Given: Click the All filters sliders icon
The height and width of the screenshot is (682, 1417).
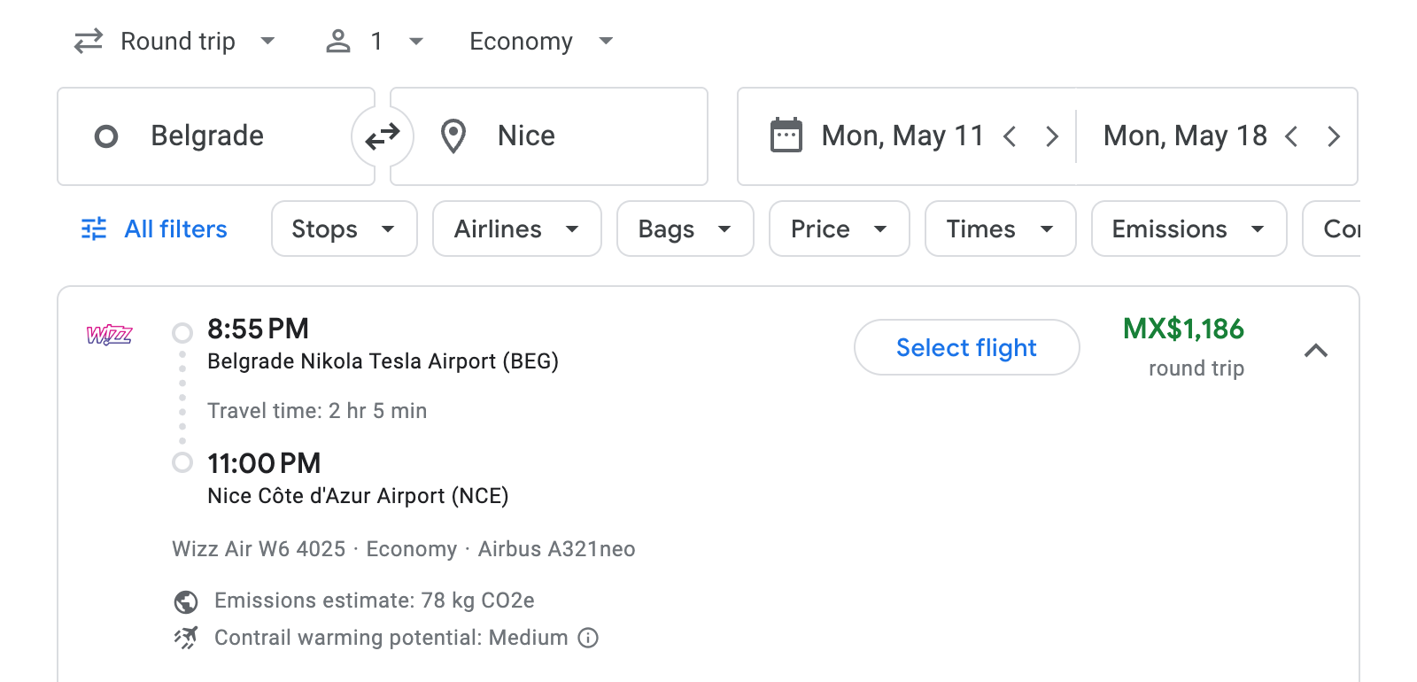Looking at the screenshot, I should pos(92,229).
